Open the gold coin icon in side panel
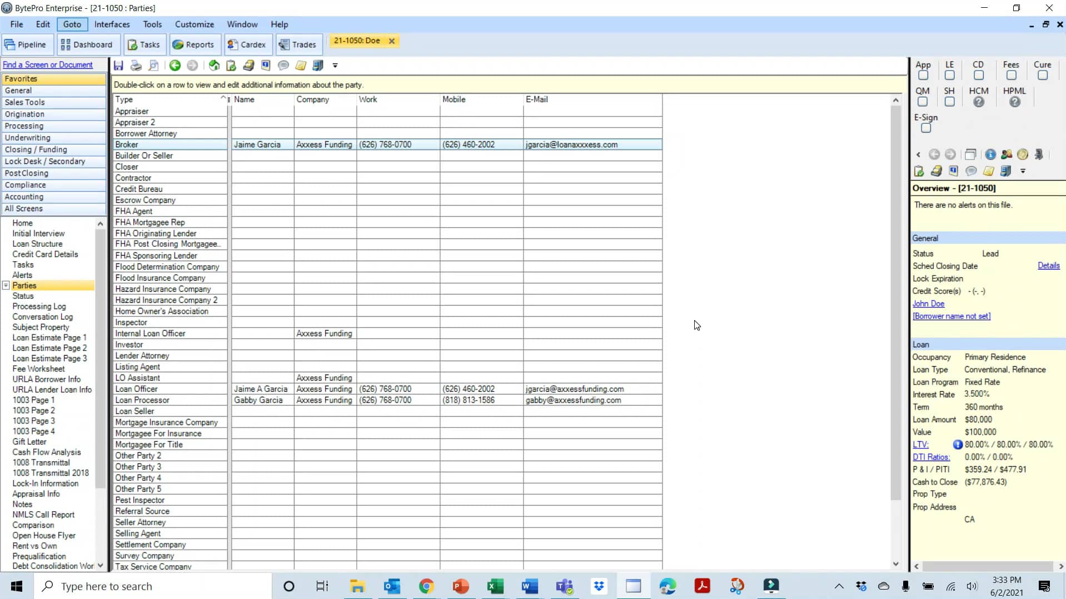 [1023, 154]
